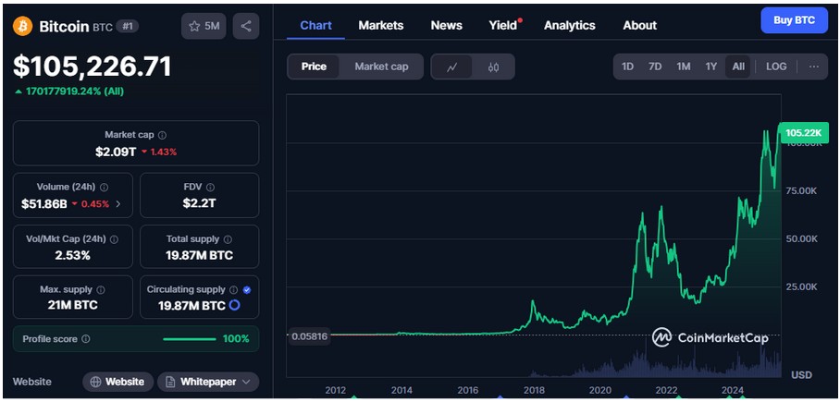Show FDV info icon
The height and width of the screenshot is (402, 840).
coord(211,188)
